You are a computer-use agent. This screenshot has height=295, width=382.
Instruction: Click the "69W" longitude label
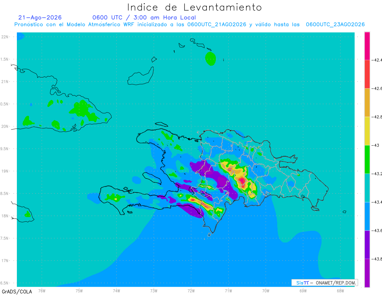click(303, 291)
